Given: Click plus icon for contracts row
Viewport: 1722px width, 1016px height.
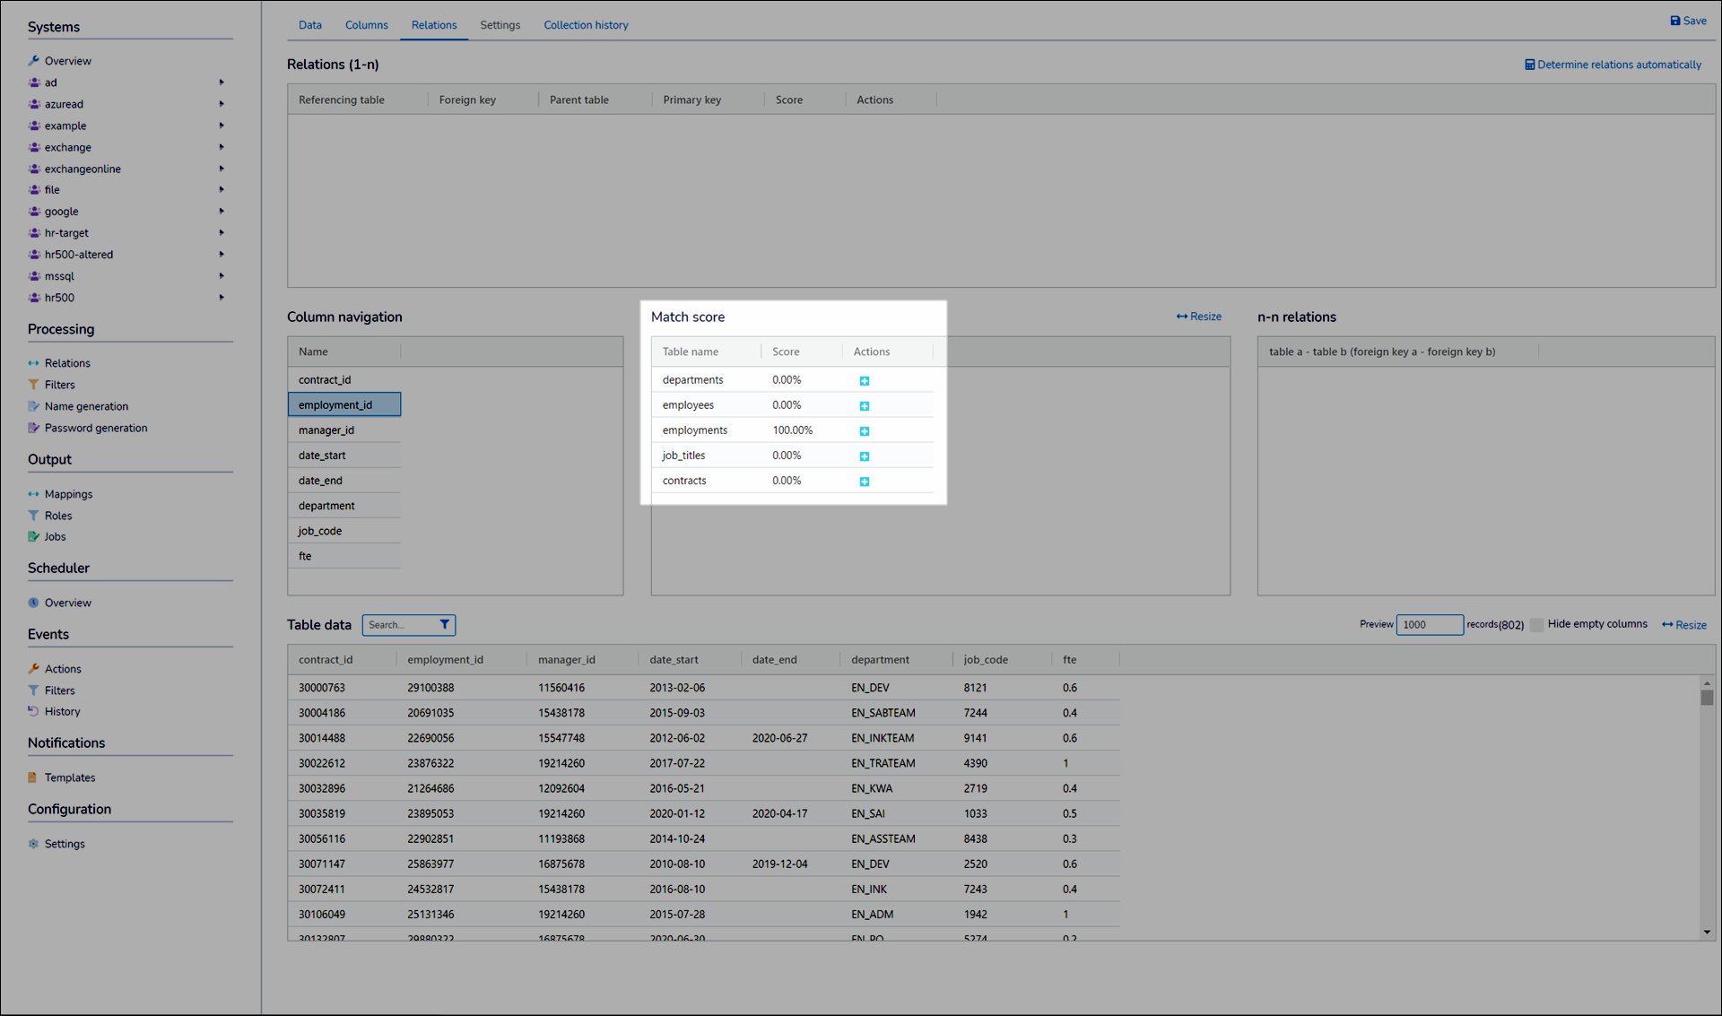Looking at the screenshot, I should [x=865, y=482].
